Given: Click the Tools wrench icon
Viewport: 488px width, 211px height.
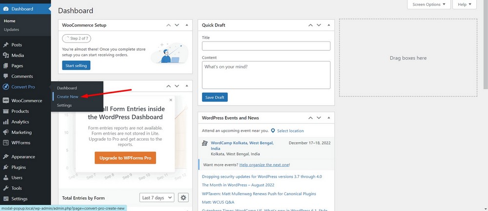Looking at the screenshot, I should [5, 188].
